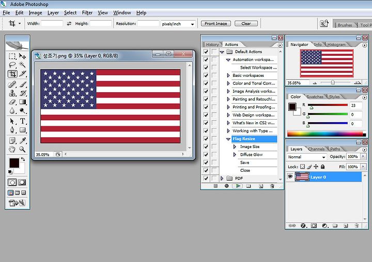372x262 pixels.
Task: Open the Image menu
Action: tap(35, 12)
